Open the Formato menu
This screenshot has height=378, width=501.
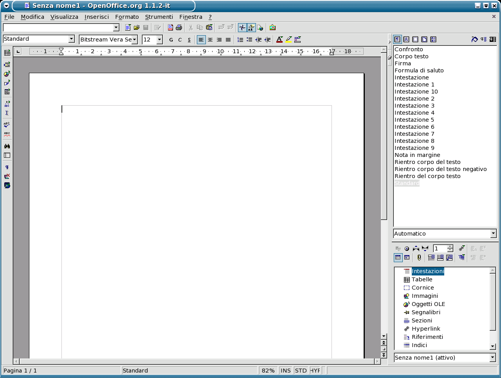pyautogui.click(x=127, y=17)
